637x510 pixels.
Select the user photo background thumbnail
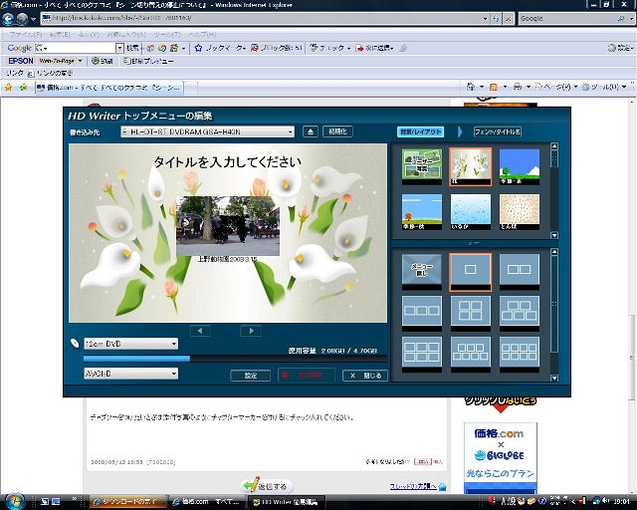click(x=422, y=166)
